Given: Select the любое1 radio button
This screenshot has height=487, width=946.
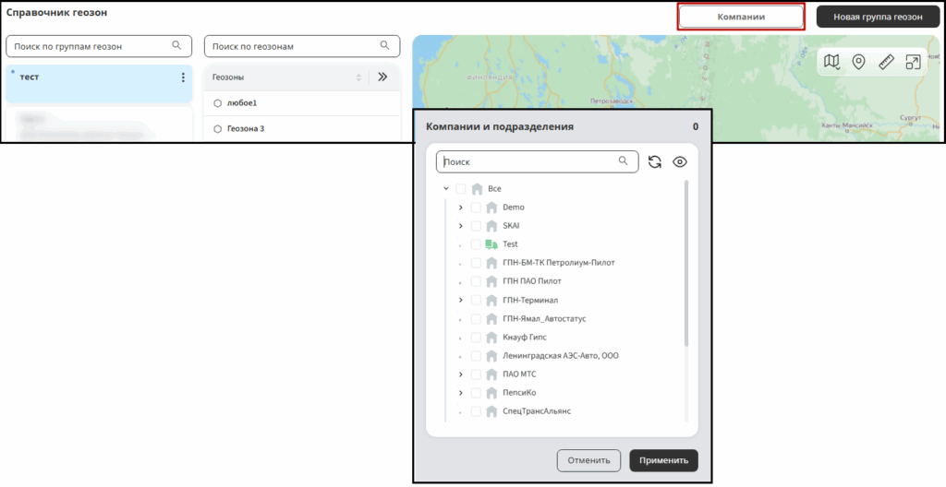Looking at the screenshot, I should (x=218, y=103).
